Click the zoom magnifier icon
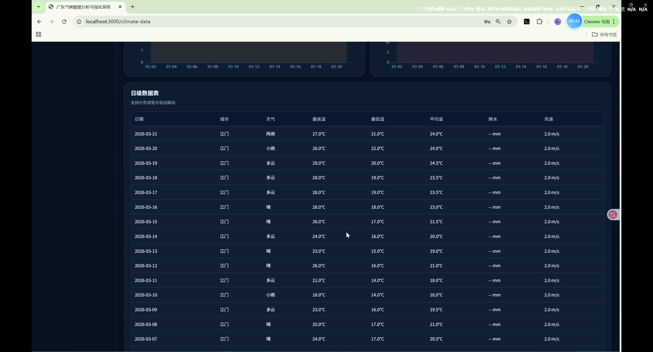Image resolution: width=653 pixels, height=352 pixels. pyautogui.click(x=498, y=22)
